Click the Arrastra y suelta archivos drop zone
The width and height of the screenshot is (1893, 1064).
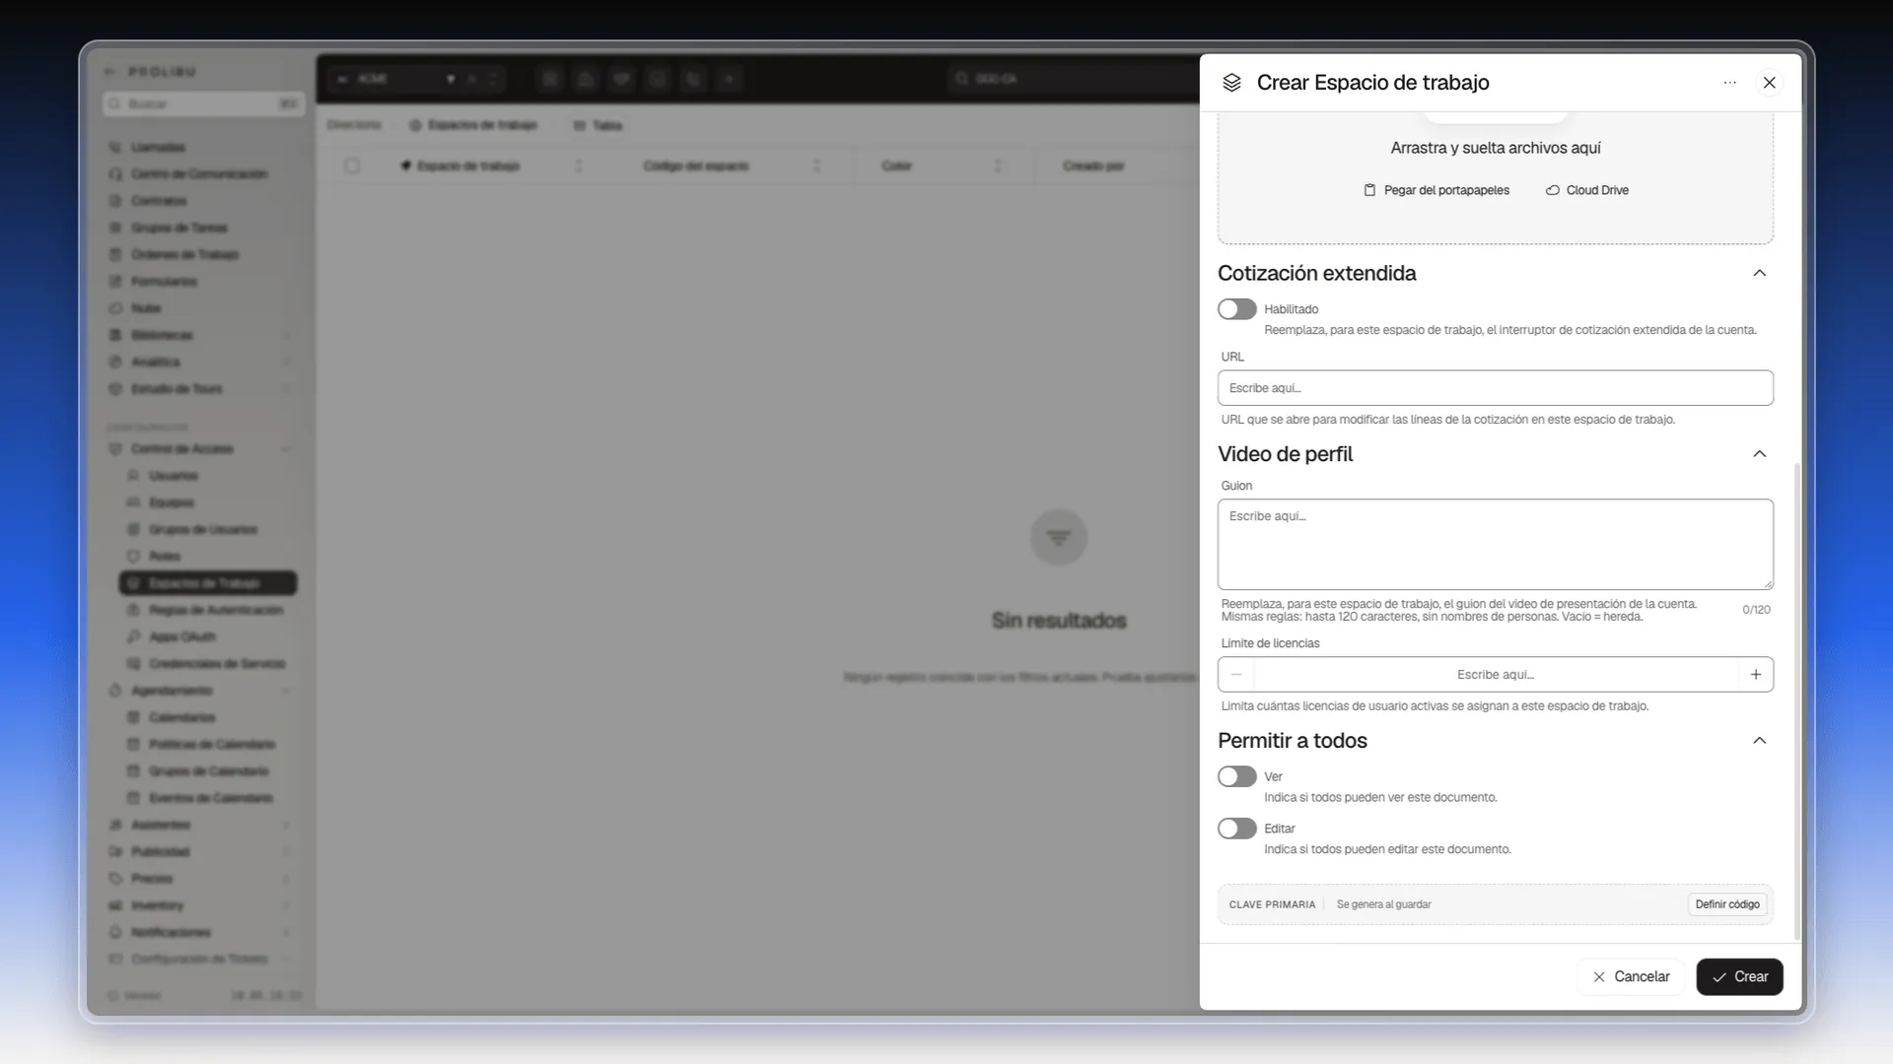(x=1495, y=177)
